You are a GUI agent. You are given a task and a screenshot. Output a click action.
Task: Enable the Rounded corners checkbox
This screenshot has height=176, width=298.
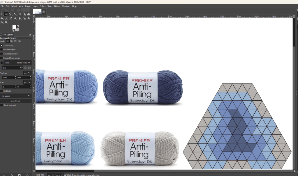(x=1, y=54)
